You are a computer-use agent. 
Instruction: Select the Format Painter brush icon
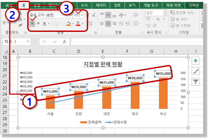[20, 25]
